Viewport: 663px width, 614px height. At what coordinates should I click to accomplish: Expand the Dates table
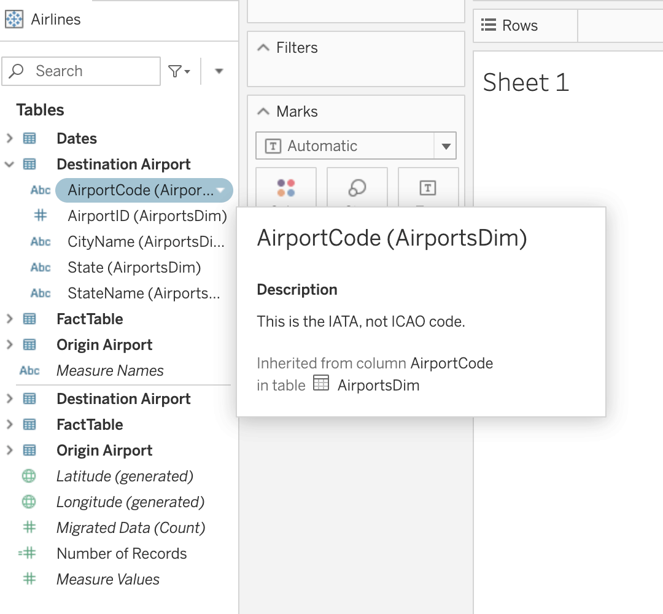pyautogui.click(x=9, y=139)
